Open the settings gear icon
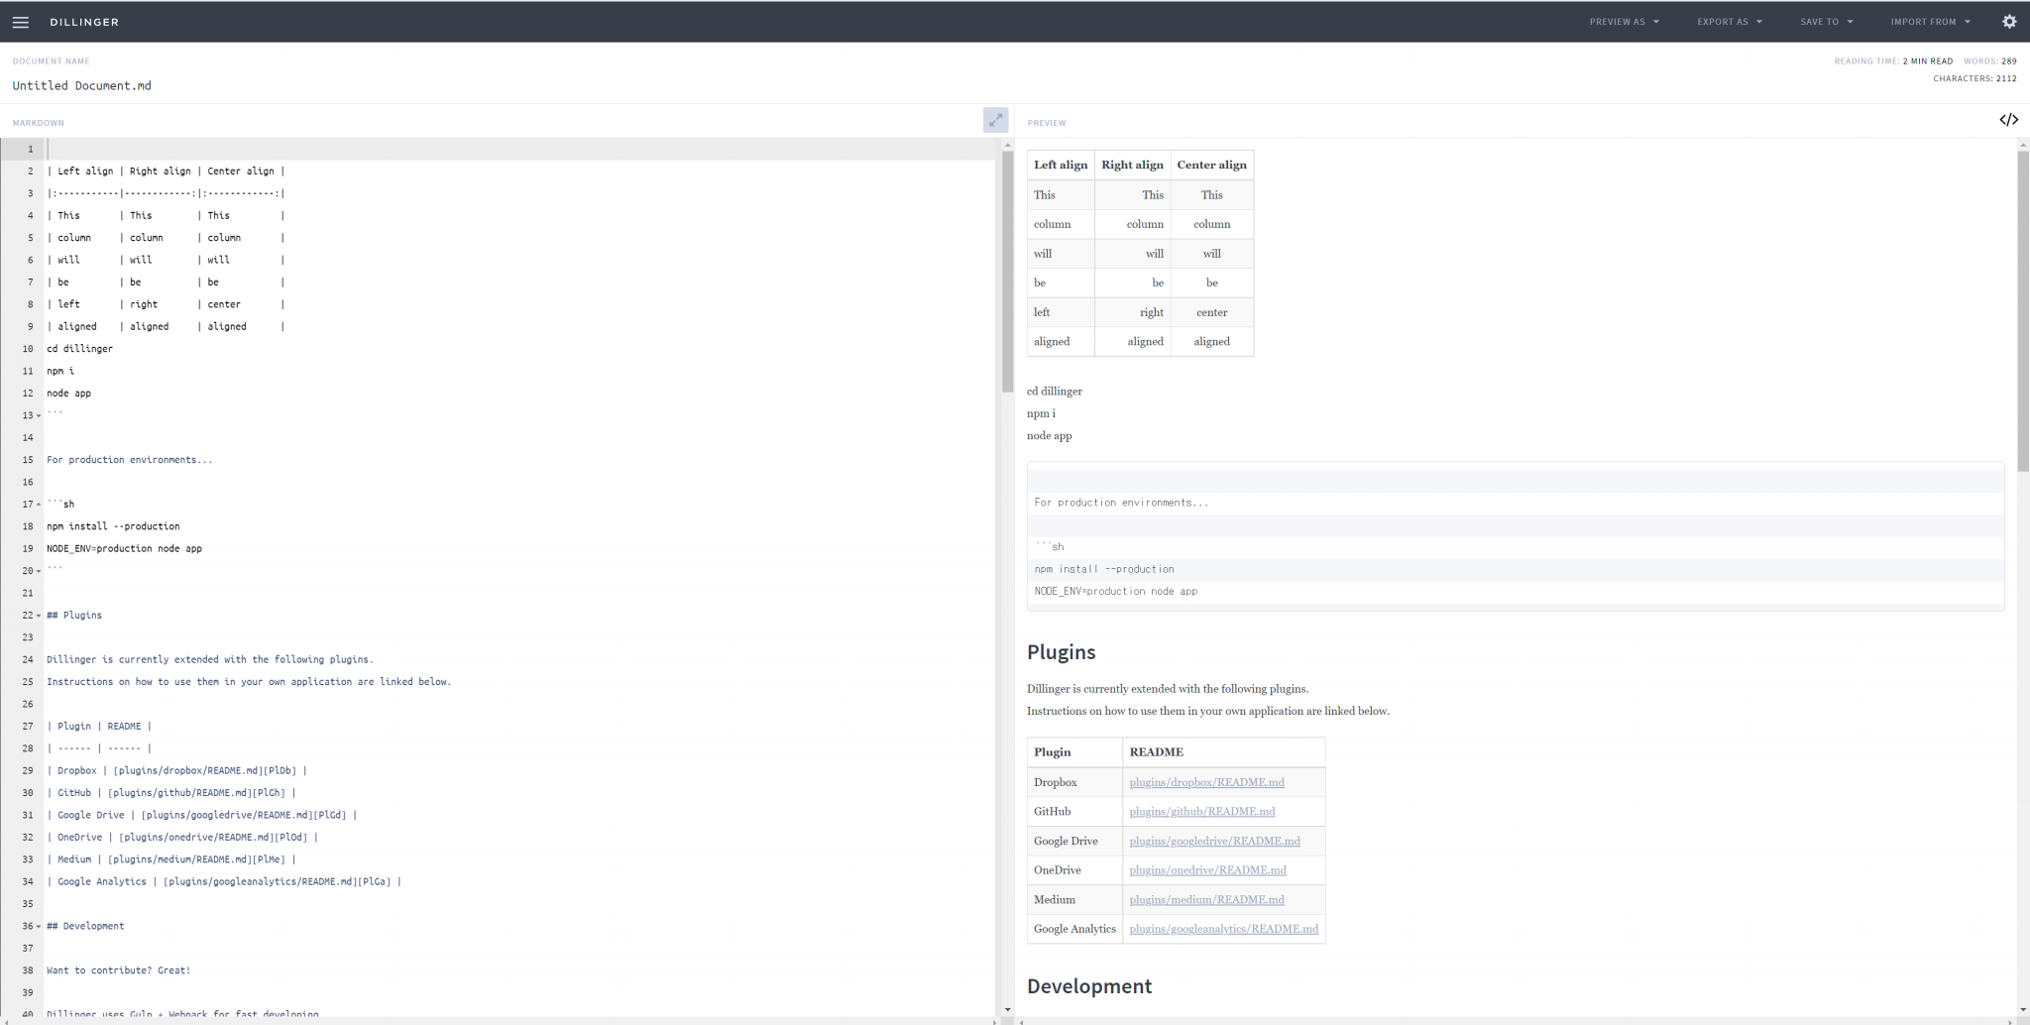 pyautogui.click(x=2009, y=22)
